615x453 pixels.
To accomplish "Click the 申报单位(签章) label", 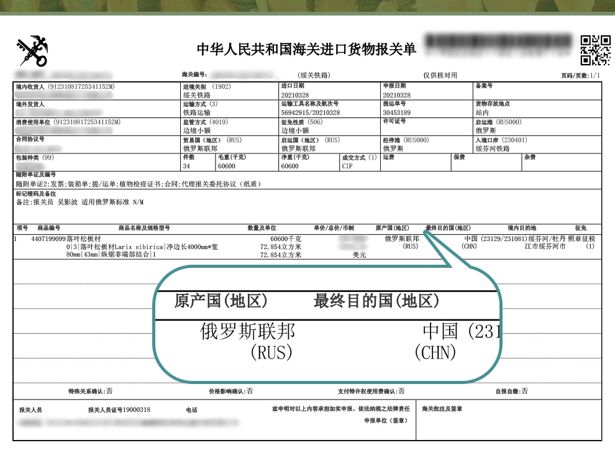I will pos(386,421).
